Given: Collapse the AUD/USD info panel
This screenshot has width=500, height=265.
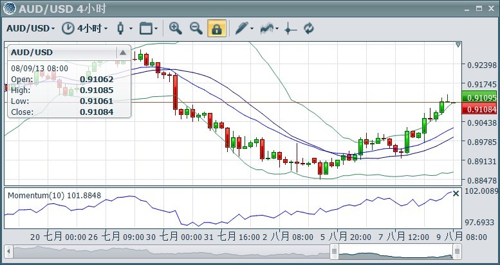Looking at the screenshot, I should click(x=123, y=53).
